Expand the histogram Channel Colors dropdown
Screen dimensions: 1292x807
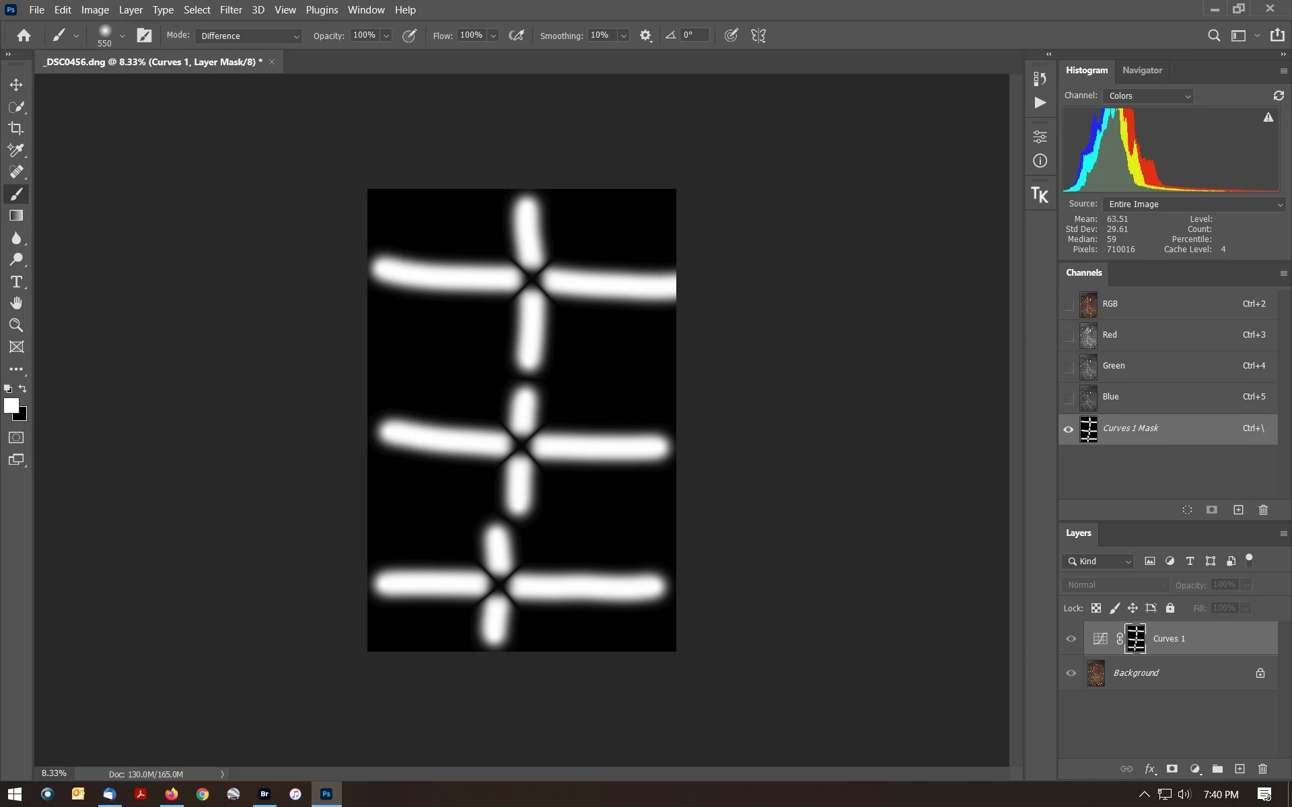(x=1148, y=96)
